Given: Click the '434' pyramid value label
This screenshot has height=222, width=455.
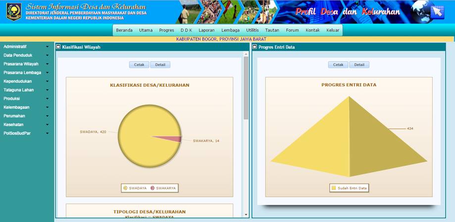Looking at the screenshot, I should [x=410, y=128].
